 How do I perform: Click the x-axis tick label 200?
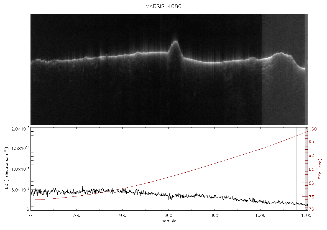(x=76, y=216)
